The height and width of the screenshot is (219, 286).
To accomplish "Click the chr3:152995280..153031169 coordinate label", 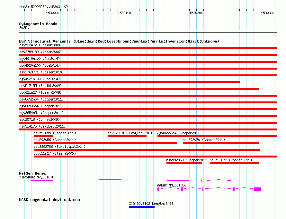I will [43, 7].
